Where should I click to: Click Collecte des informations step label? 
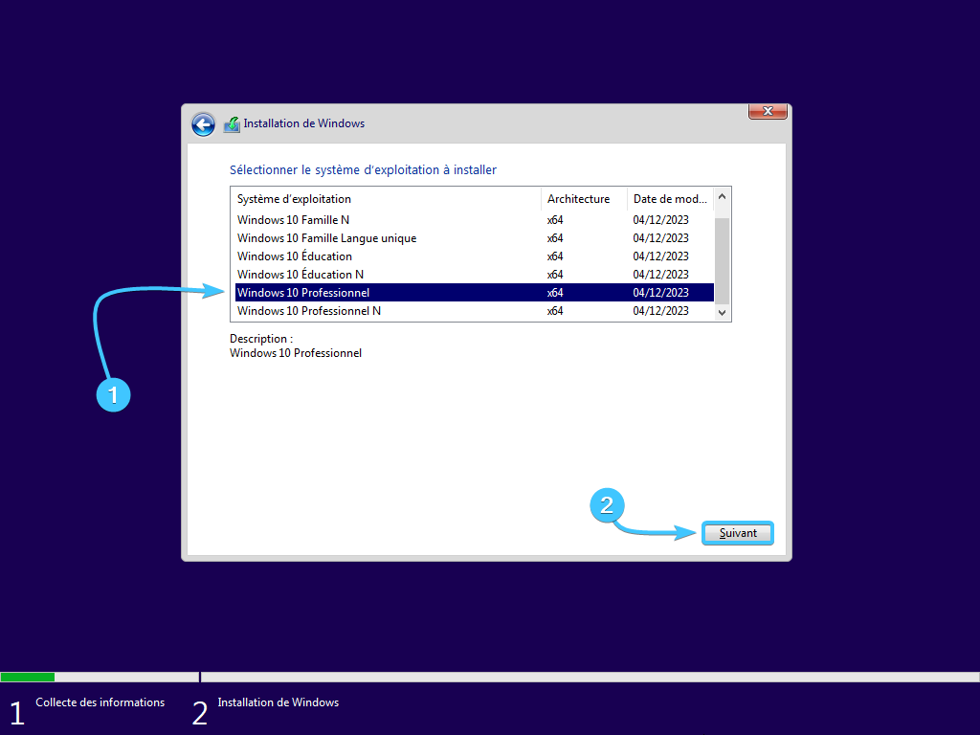(x=100, y=702)
